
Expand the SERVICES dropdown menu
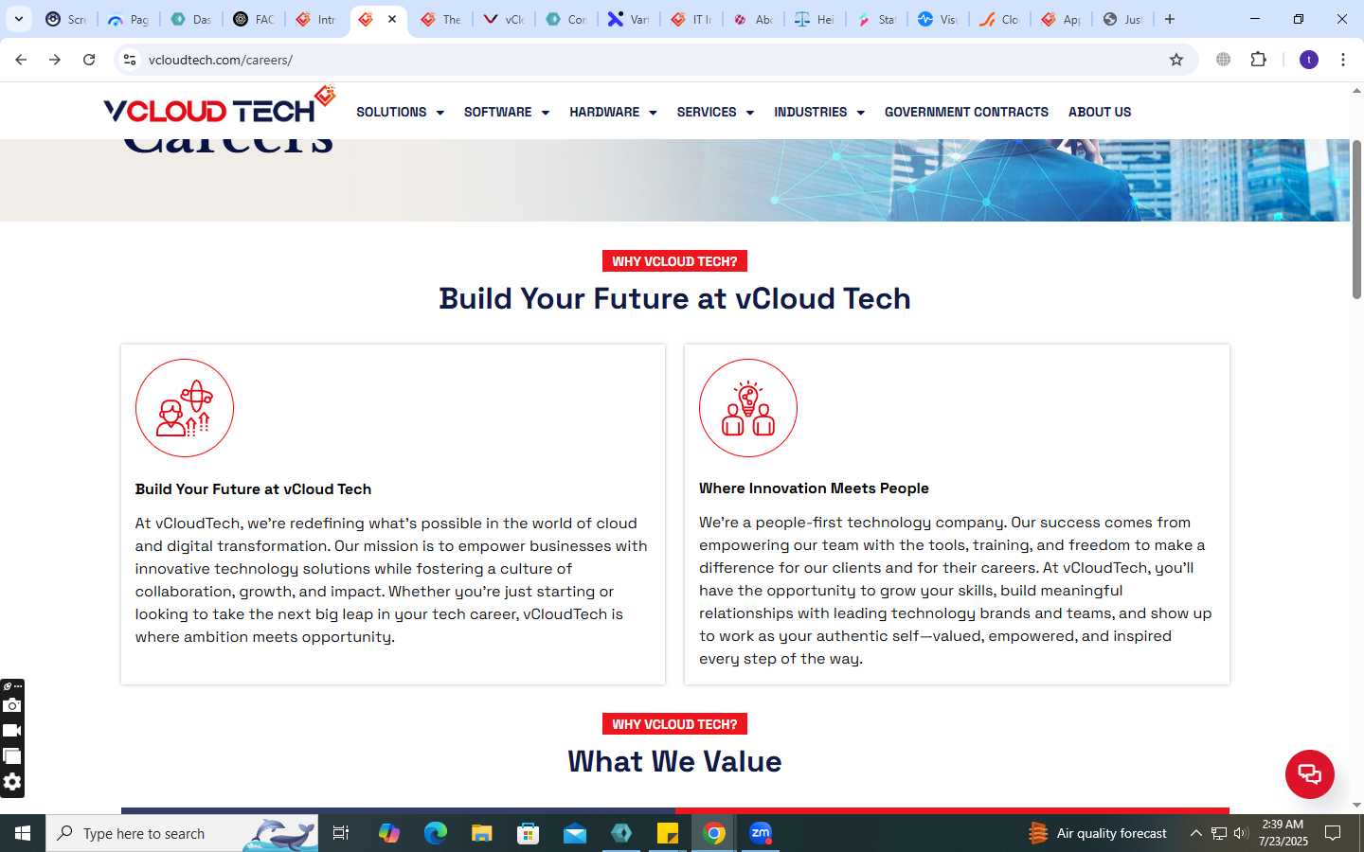715,112
